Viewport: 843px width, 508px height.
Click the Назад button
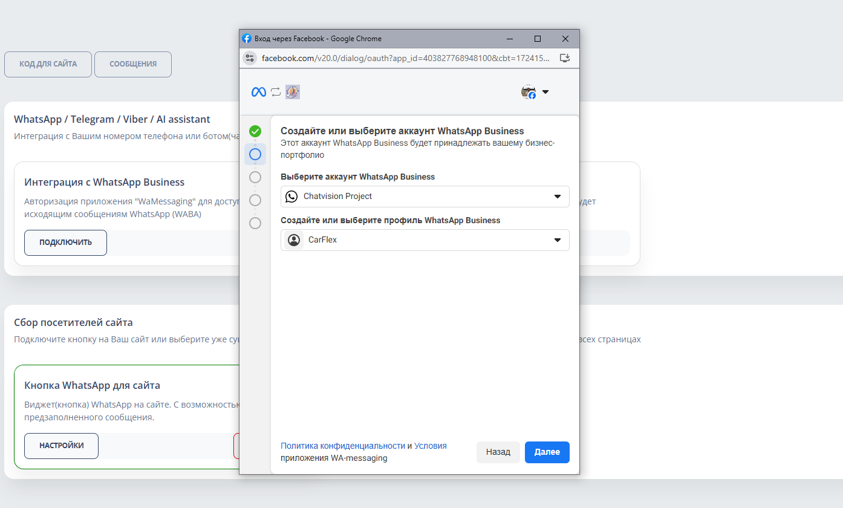[x=498, y=452]
